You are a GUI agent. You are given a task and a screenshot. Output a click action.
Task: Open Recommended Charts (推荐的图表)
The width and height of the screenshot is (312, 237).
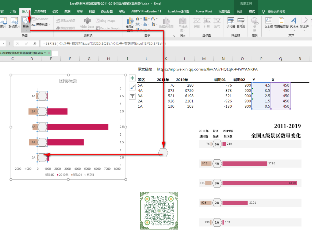pos(130,24)
